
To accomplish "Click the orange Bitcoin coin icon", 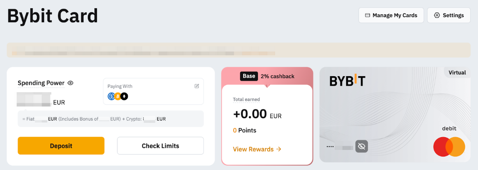I will (117, 97).
